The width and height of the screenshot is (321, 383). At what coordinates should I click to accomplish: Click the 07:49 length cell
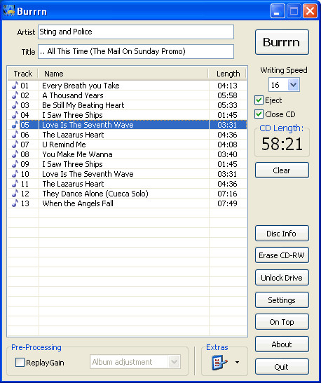click(227, 203)
